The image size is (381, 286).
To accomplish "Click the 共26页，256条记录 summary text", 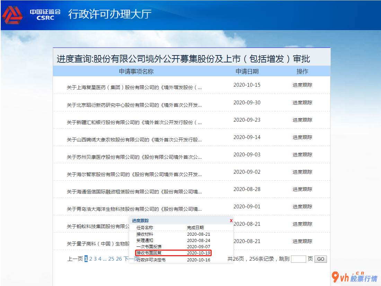I will pos(251,259).
